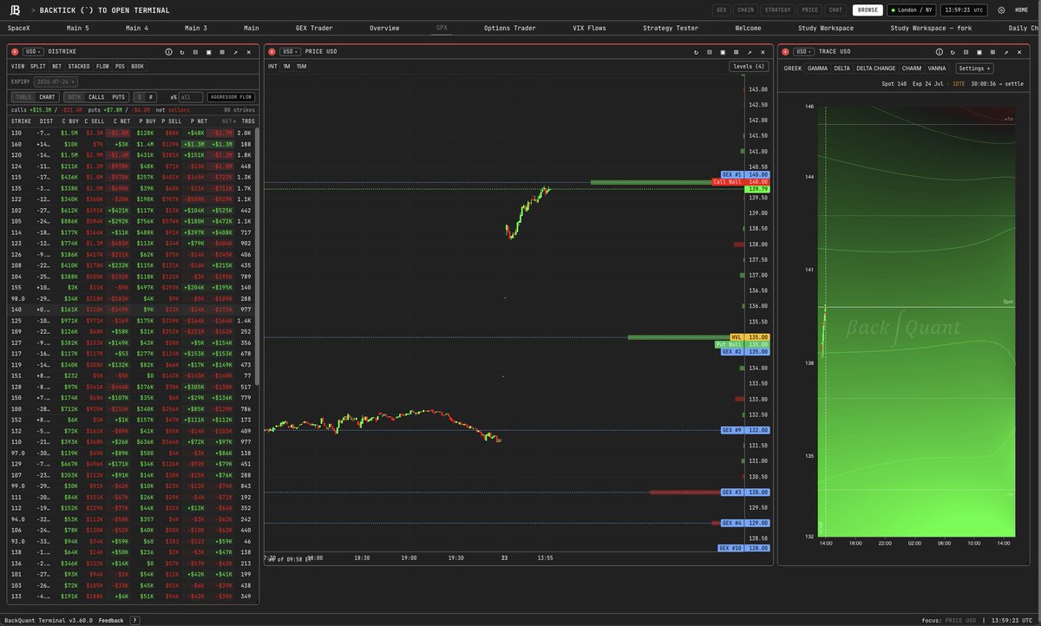Click the red A badge in OISTRIKE header
Image resolution: width=1041 pixels, height=626 pixels.
(x=15, y=52)
